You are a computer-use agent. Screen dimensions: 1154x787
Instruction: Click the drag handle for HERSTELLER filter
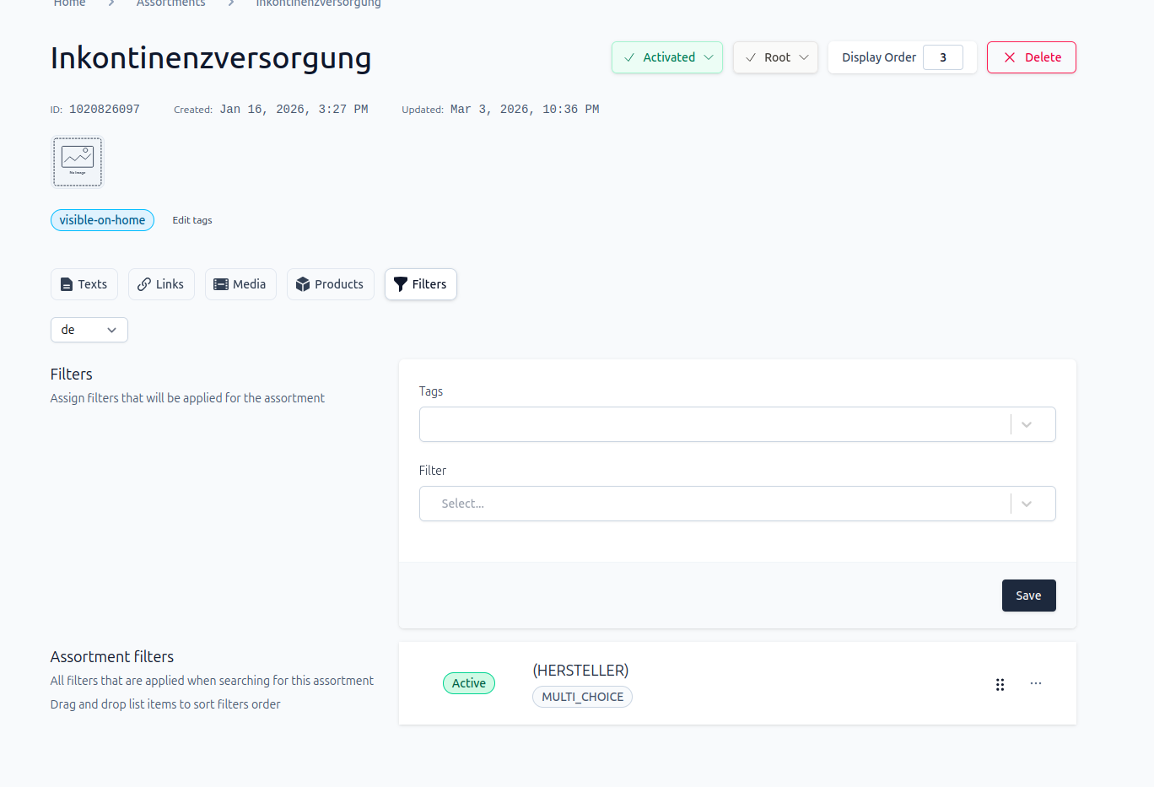[x=1000, y=684]
